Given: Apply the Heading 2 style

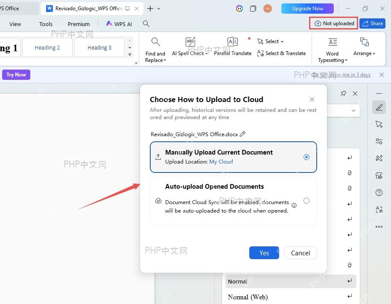Looking at the screenshot, I should click(47, 47).
